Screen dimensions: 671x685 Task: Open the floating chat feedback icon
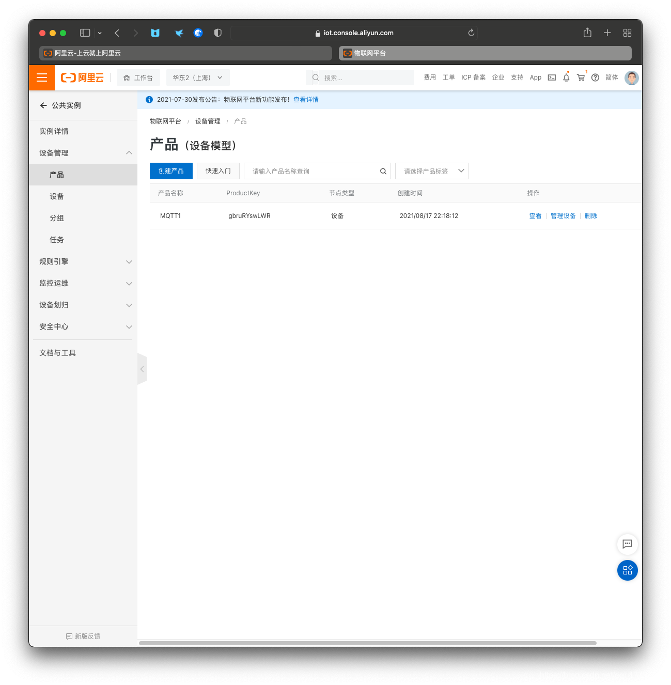(628, 543)
